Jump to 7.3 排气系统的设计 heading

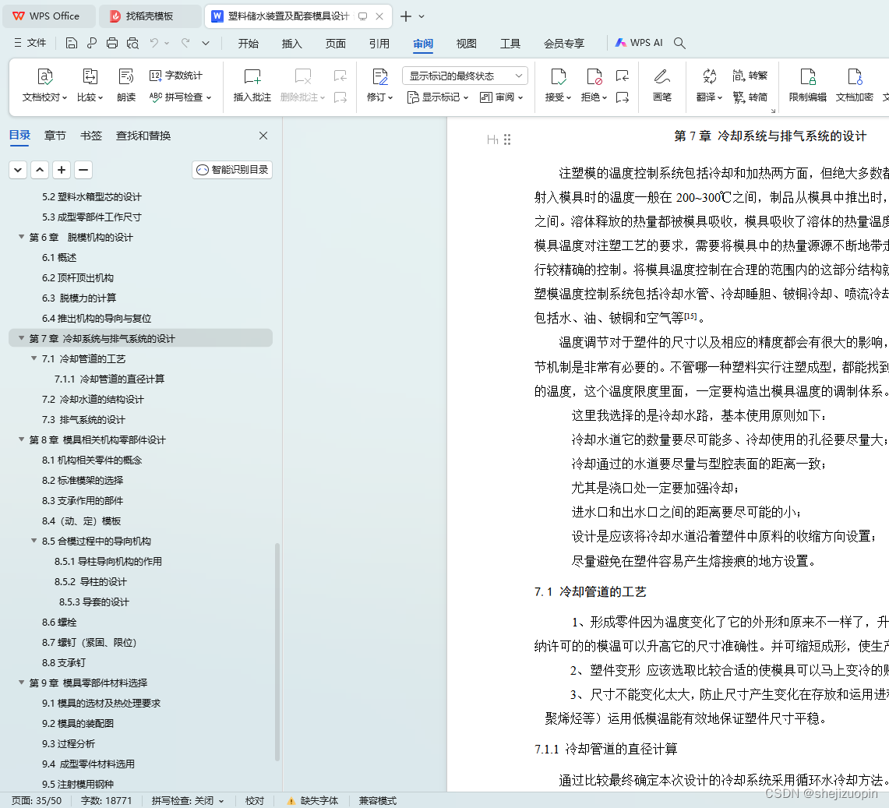click(83, 420)
